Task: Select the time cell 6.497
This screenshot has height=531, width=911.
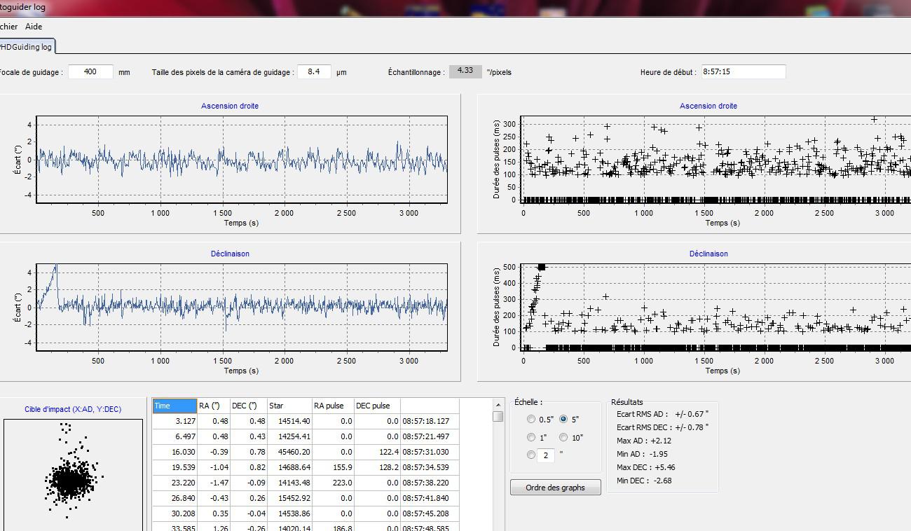Action: tap(174, 436)
